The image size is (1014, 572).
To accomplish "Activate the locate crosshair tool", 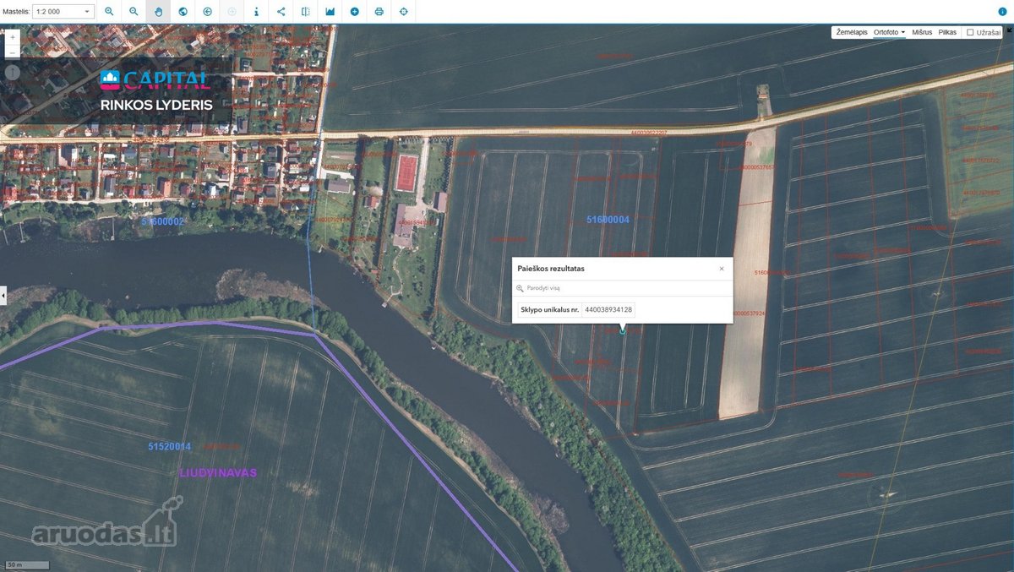I will tap(404, 12).
